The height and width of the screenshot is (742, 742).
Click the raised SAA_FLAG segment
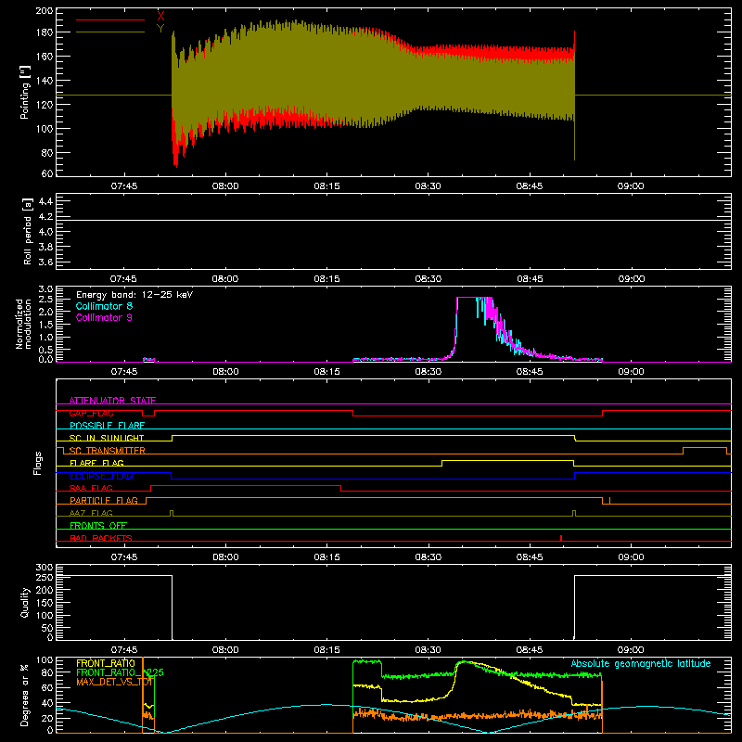click(x=246, y=485)
